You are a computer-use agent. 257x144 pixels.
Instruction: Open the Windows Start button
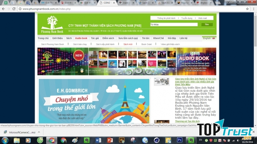(5, 140)
